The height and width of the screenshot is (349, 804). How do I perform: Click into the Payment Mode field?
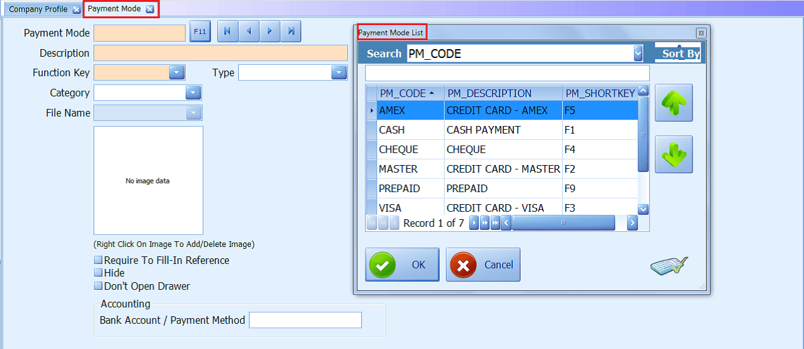[x=140, y=33]
